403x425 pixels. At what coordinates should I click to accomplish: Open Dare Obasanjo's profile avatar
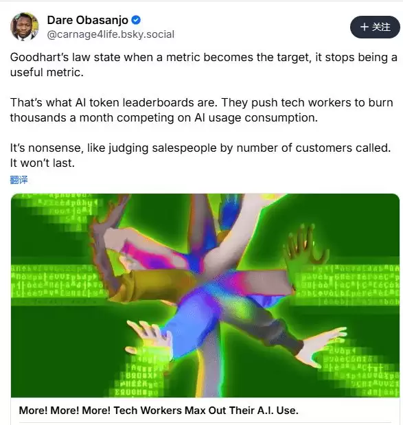pos(25,27)
